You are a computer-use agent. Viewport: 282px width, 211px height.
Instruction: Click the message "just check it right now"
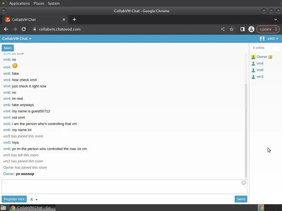click(29, 86)
